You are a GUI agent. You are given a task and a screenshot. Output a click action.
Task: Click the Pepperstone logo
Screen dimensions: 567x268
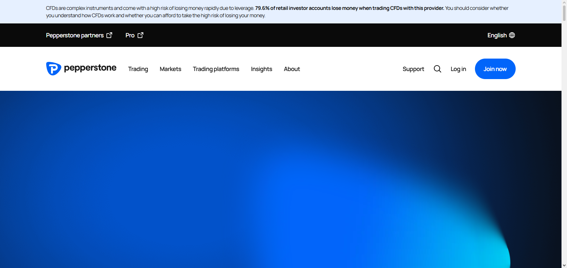click(81, 68)
